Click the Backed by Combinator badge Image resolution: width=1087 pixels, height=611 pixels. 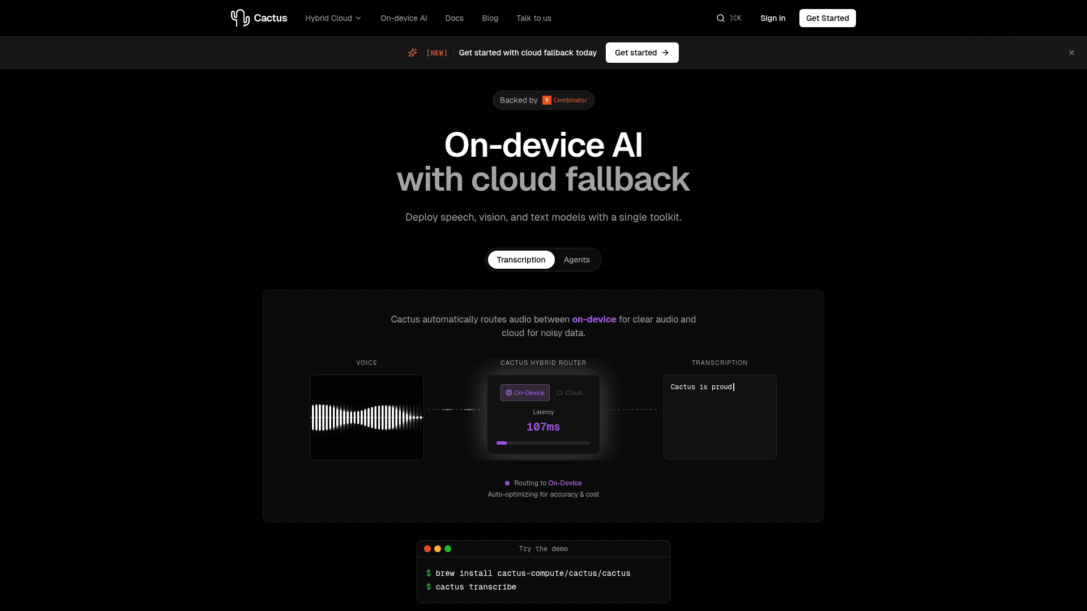pyautogui.click(x=543, y=100)
